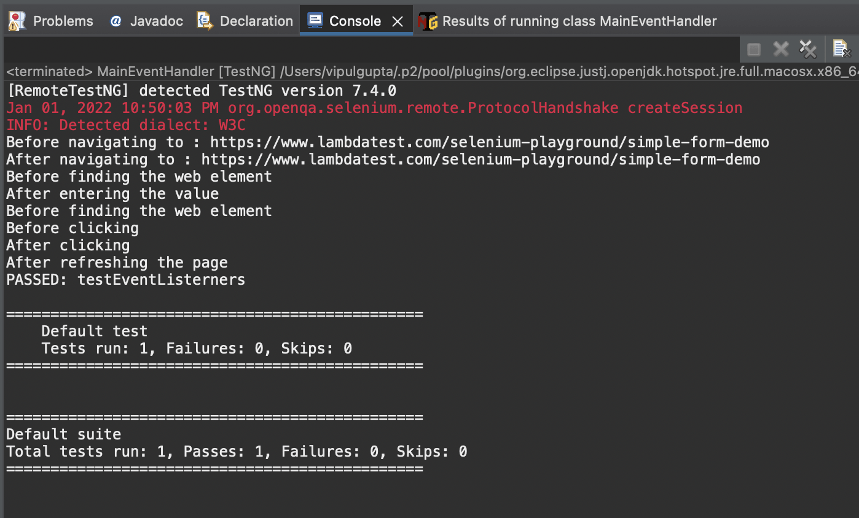Click the Default test Tests run line
The image size is (859, 518).
197,349
